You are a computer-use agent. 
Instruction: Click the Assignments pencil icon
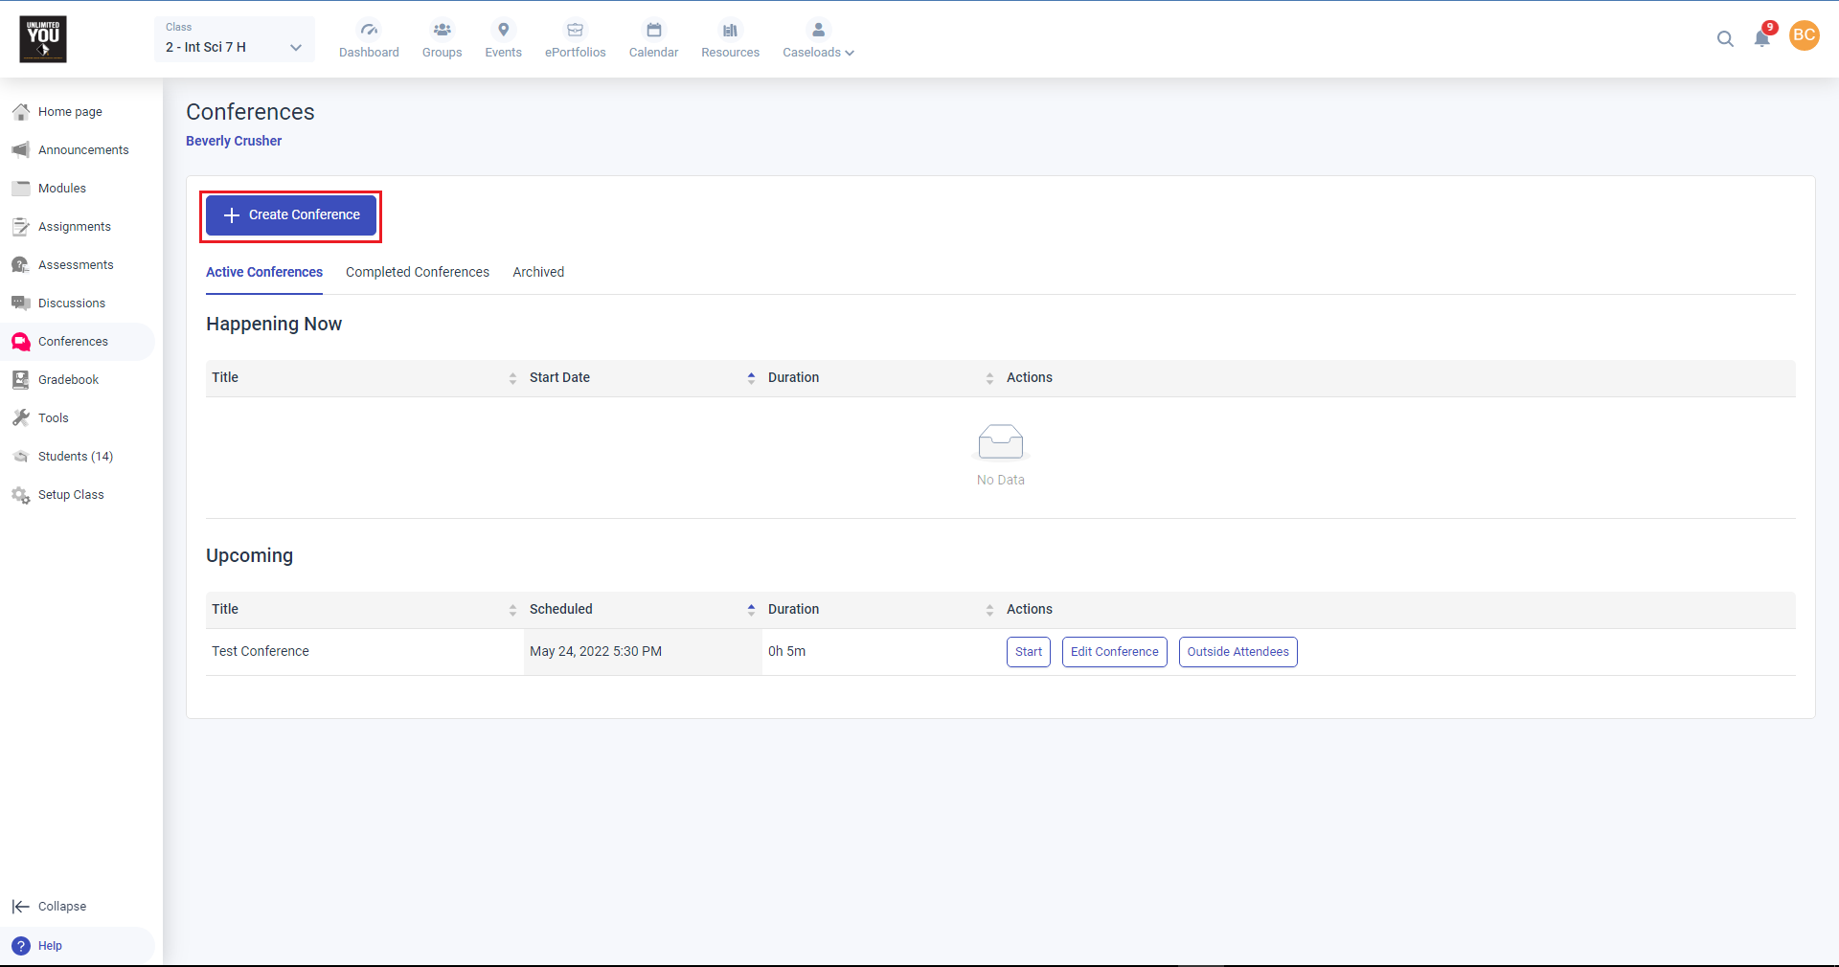(x=21, y=227)
